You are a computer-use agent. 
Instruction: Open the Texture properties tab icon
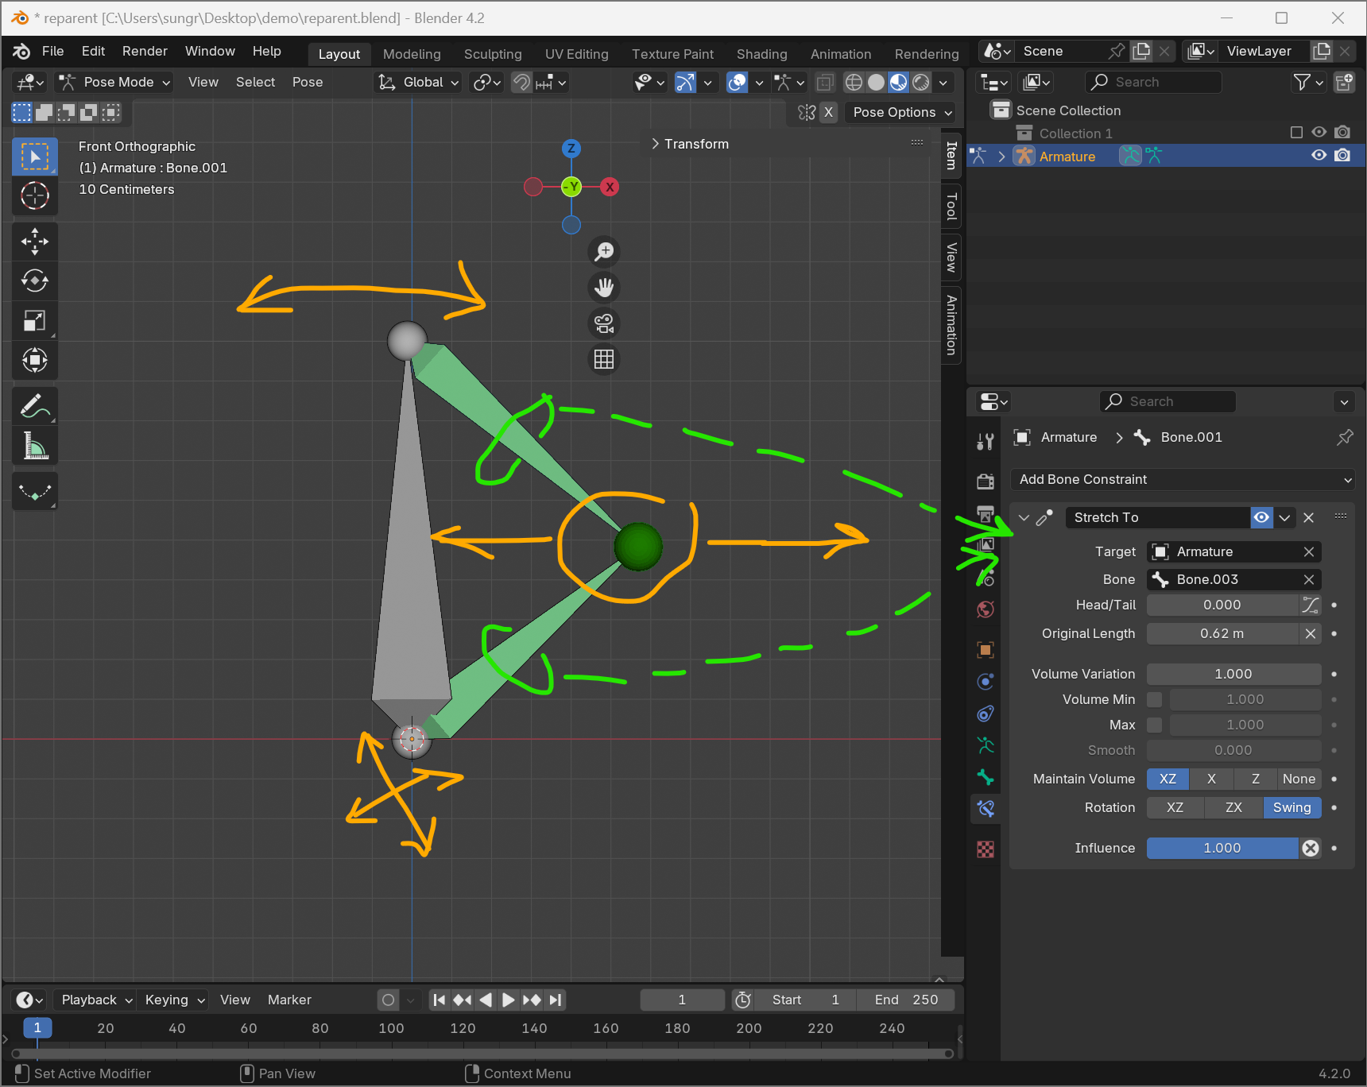(986, 849)
